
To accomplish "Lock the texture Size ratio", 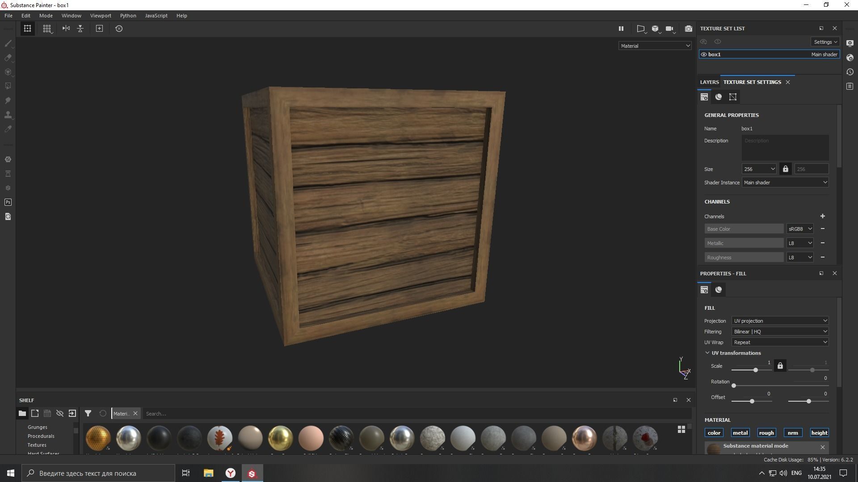I will tap(786, 169).
